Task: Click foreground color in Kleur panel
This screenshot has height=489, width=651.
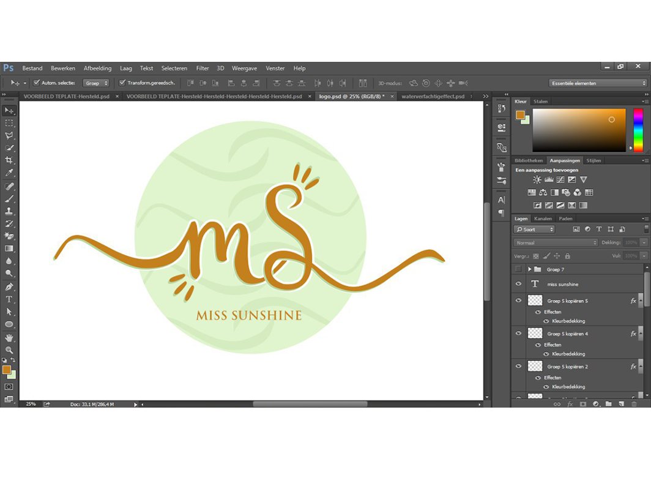Action: coord(520,115)
